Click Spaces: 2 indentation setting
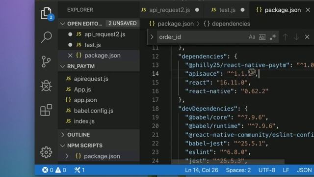The width and height of the screenshot is (314, 177). (x=238, y=170)
